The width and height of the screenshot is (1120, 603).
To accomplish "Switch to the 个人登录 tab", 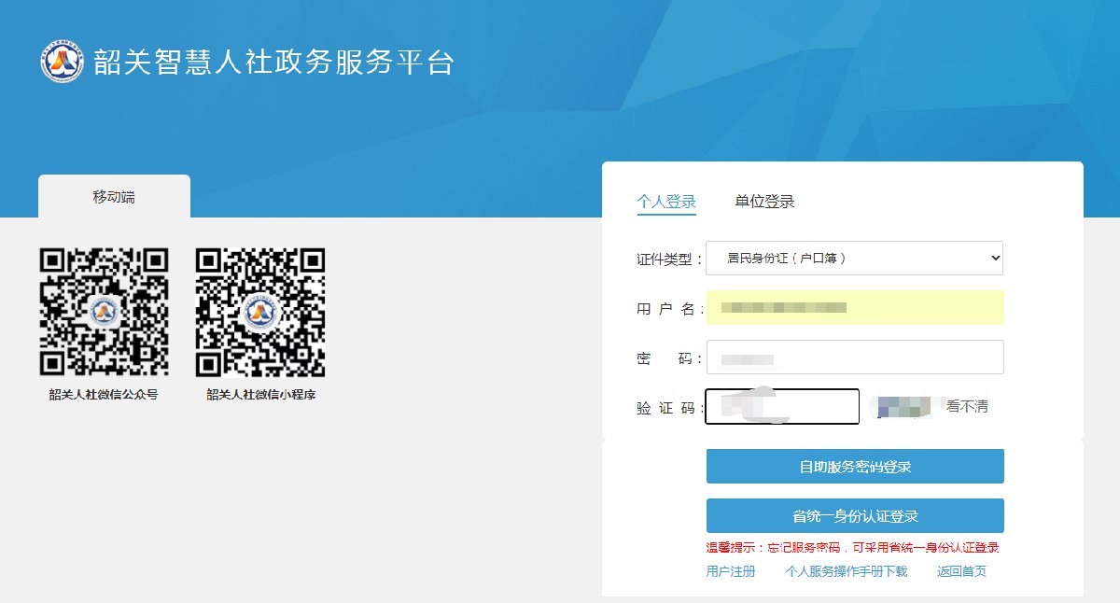I will point(666,202).
